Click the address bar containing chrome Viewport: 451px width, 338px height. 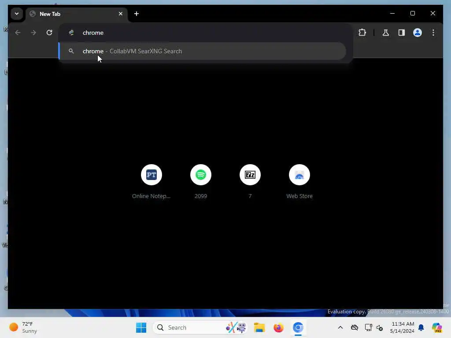205,33
